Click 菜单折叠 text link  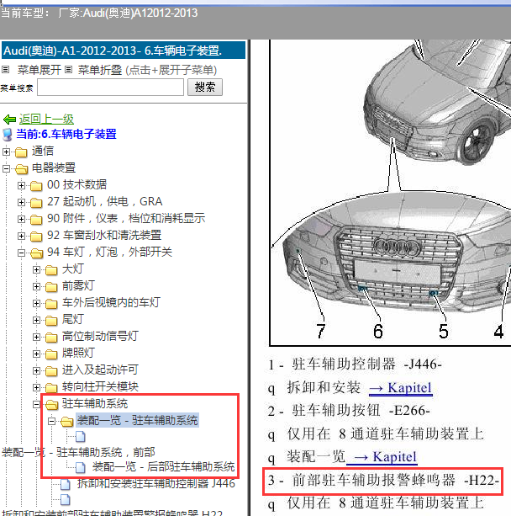click(100, 70)
